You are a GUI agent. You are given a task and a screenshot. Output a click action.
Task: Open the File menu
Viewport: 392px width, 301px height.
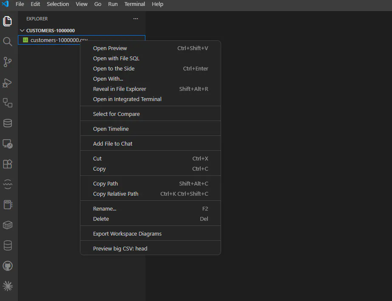pos(20,4)
